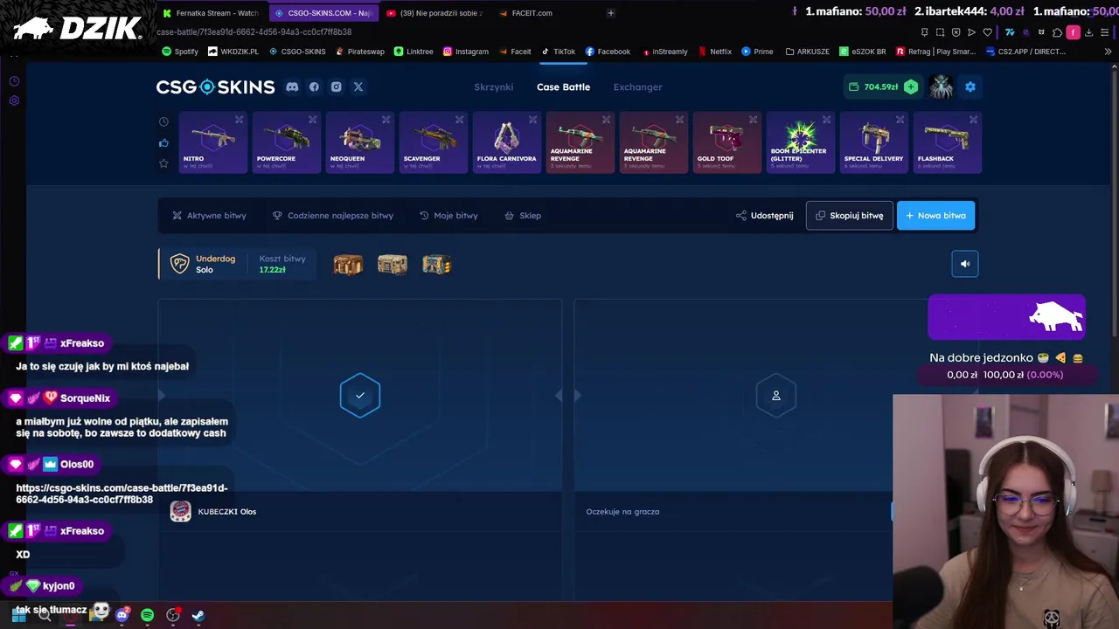Show recent drops with the clock icon

[x=163, y=121]
